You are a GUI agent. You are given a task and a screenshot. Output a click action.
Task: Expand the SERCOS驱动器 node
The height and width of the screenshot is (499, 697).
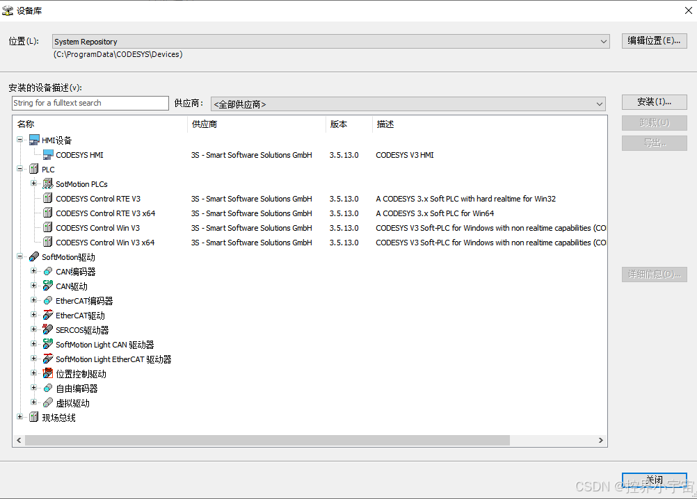click(x=34, y=329)
